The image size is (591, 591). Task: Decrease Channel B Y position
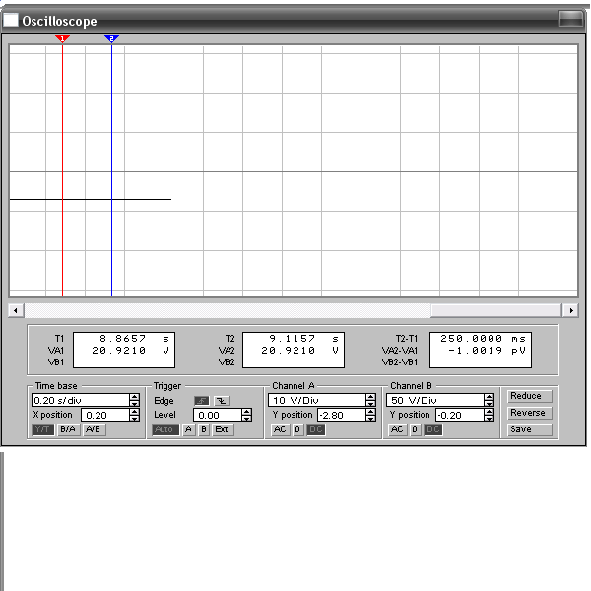coord(490,418)
